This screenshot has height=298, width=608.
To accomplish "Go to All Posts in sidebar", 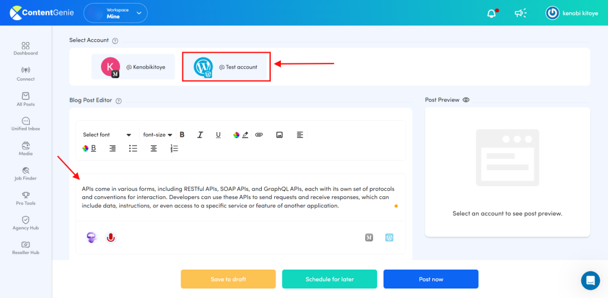I will click(x=26, y=100).
